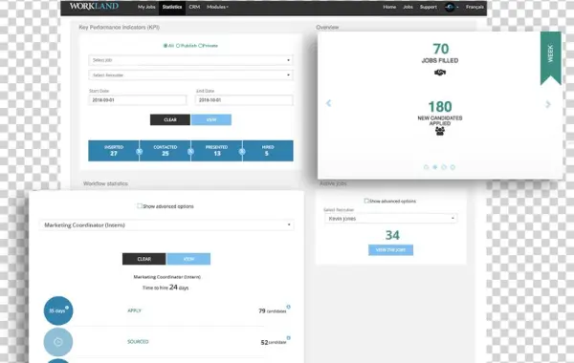The image size is (574, 363).
Task: Click the Start Date field
Action: coord(137,99)
